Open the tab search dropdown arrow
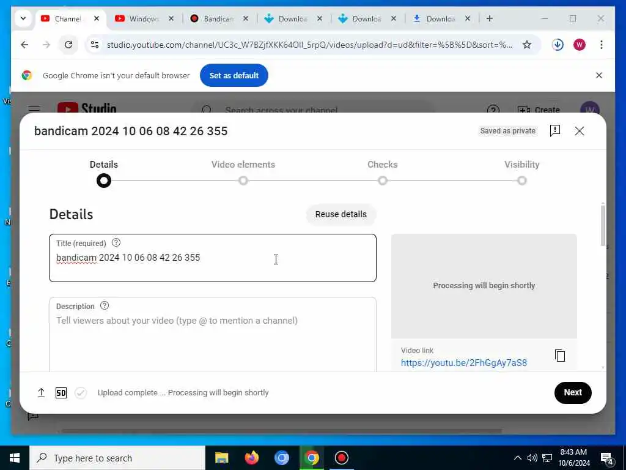The height and width of the screenshot is (470, 626). coord(23,18)
